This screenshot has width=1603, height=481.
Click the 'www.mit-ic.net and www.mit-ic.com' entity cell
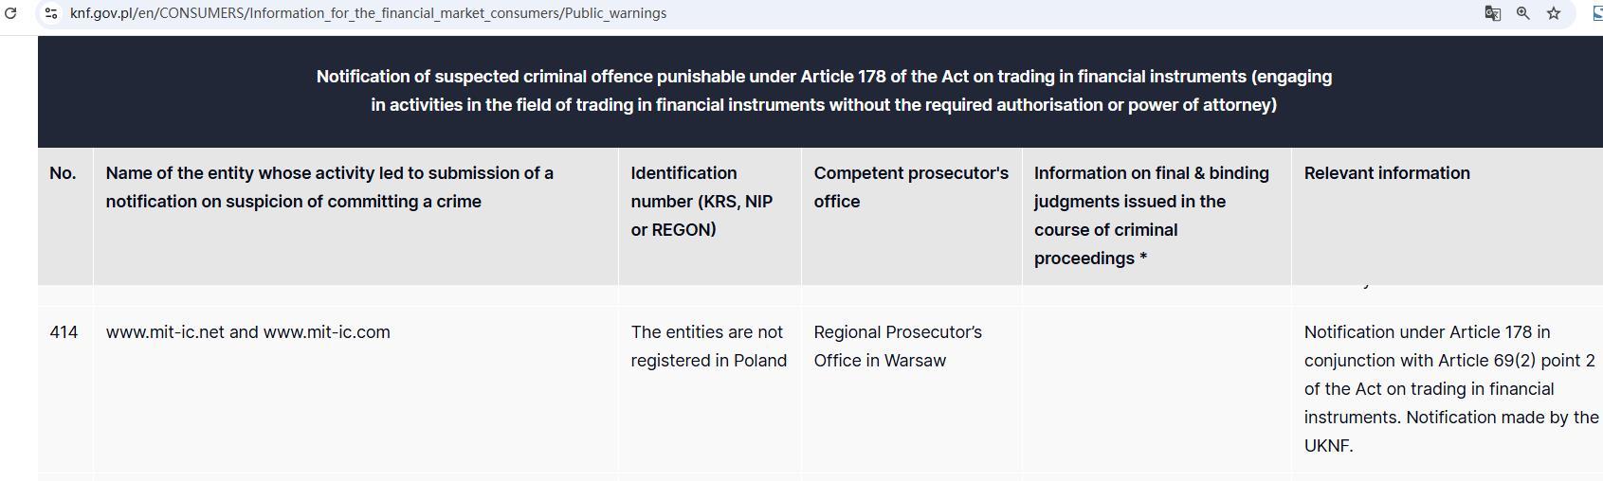coord(247,332)
